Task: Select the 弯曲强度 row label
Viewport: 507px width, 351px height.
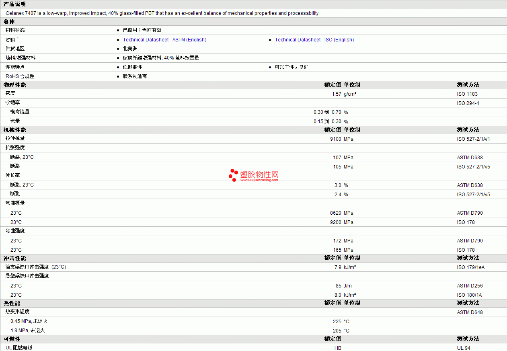Action: (15, 231)
